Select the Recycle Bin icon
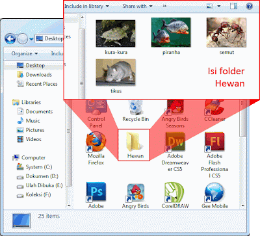Image resolution: width=260 pixels, height=236 pixels. [136, 107]
